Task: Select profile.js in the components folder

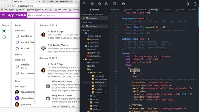Action: 97,89
